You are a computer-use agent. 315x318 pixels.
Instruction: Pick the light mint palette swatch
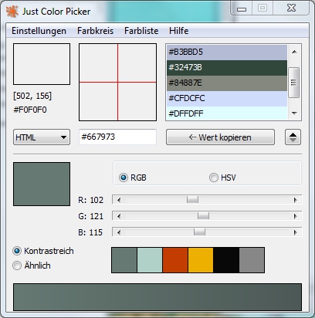click(x=150, y=260)
